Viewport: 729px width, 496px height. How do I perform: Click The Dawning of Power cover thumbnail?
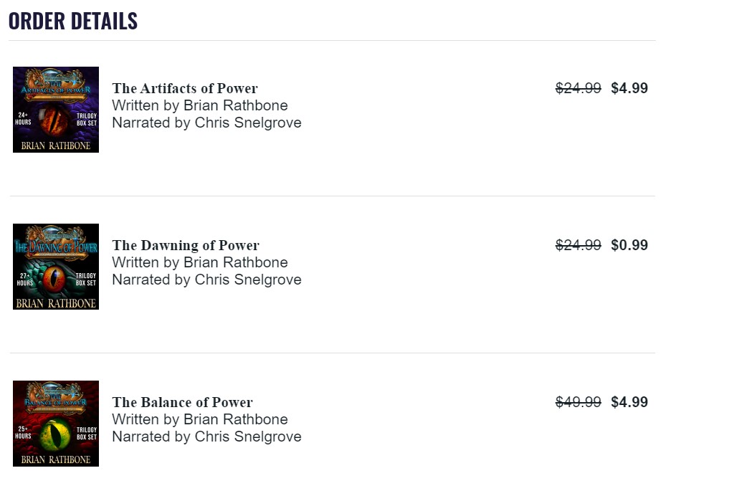pos(56,267)
